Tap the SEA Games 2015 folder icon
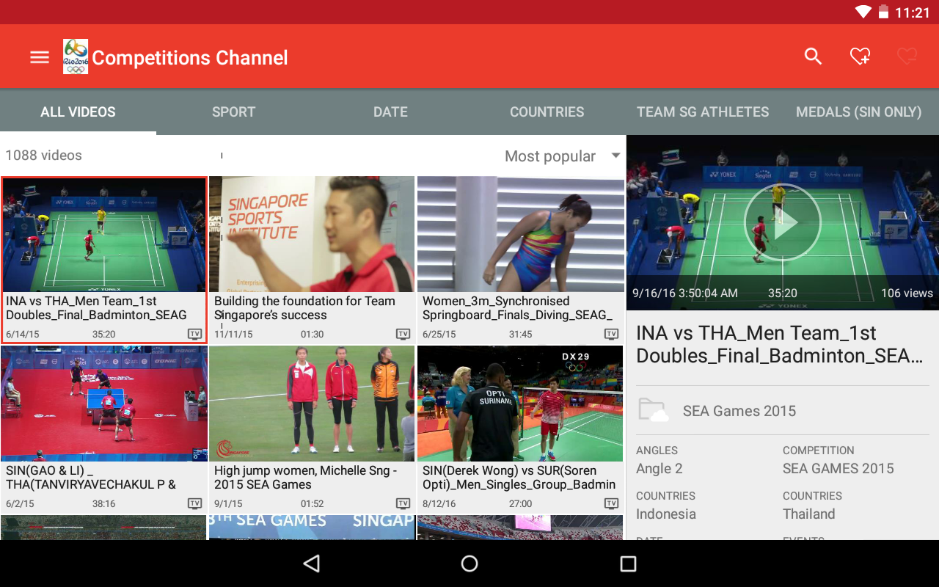Screen dimensions: 939x587 (x=653, y=410)
